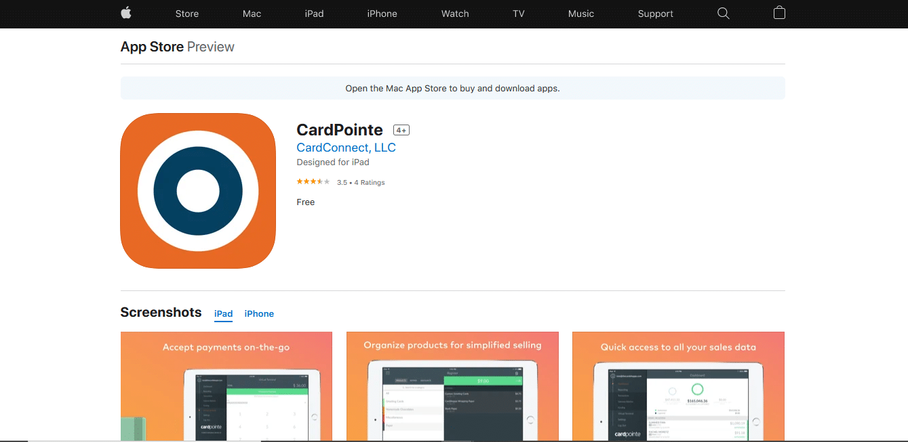
Task: Click the 4+ age rating badge
Action: (x=401, y=130)
